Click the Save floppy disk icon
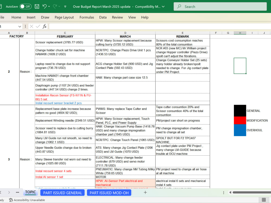 coord(37,6)
